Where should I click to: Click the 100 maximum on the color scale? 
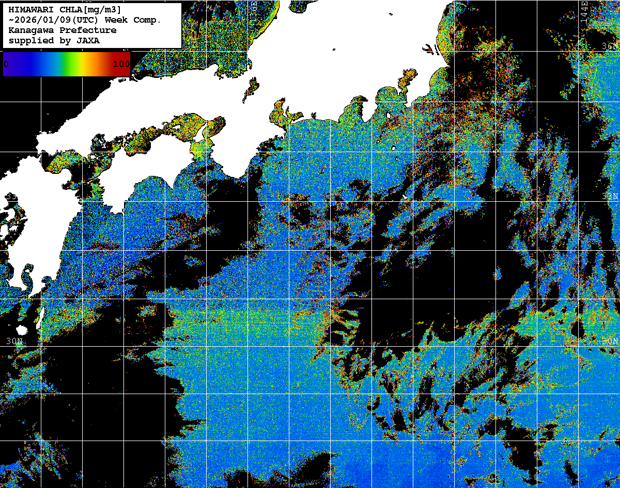tap(121, 64)
